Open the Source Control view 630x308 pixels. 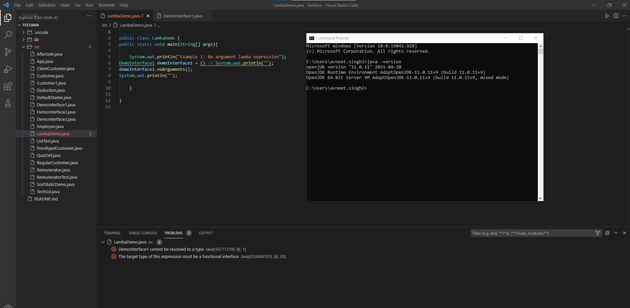pos(8,52)
